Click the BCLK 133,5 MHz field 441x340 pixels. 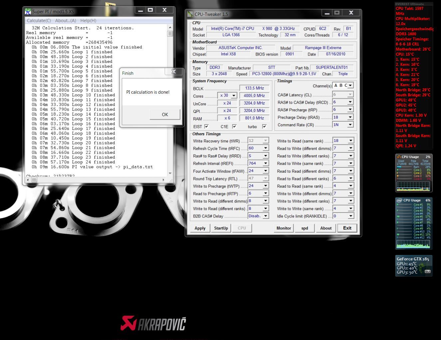coord(254,88)
